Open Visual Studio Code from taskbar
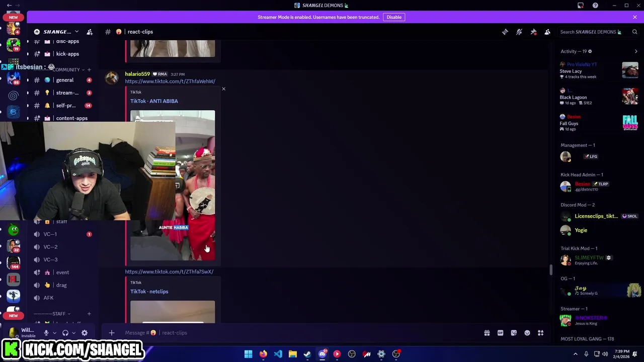Screen dimensions: 644x362 278,354
